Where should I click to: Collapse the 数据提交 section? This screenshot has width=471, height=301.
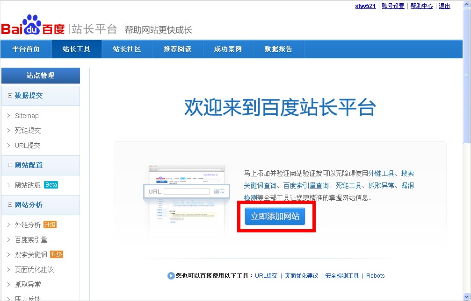(10, 96)
